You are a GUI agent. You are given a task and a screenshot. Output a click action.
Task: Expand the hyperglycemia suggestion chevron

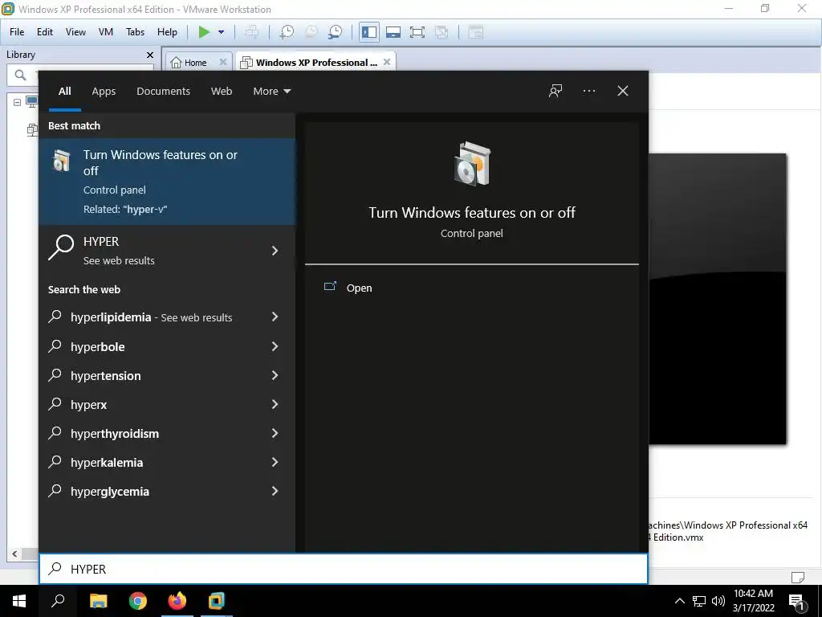[275, 491]
